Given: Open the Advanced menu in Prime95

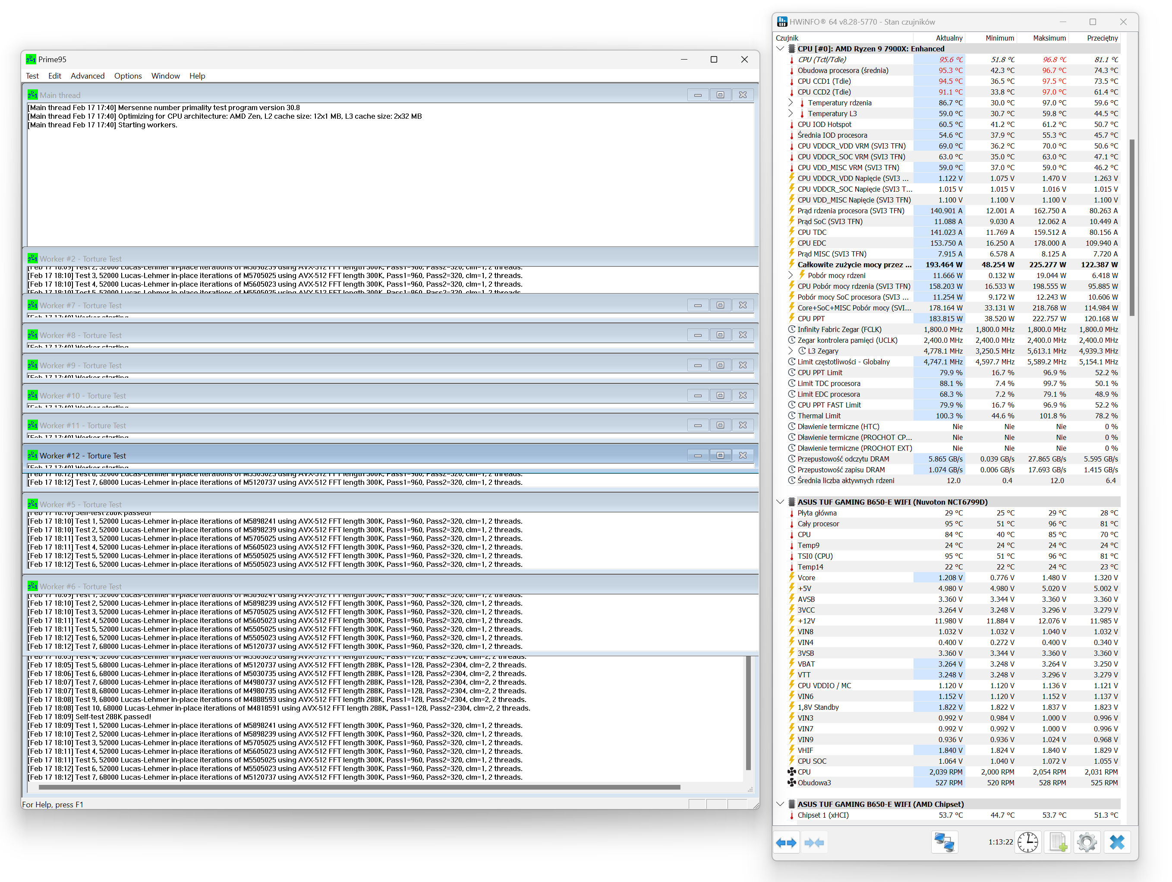Looking at the screenshot, I should point(88,76).
